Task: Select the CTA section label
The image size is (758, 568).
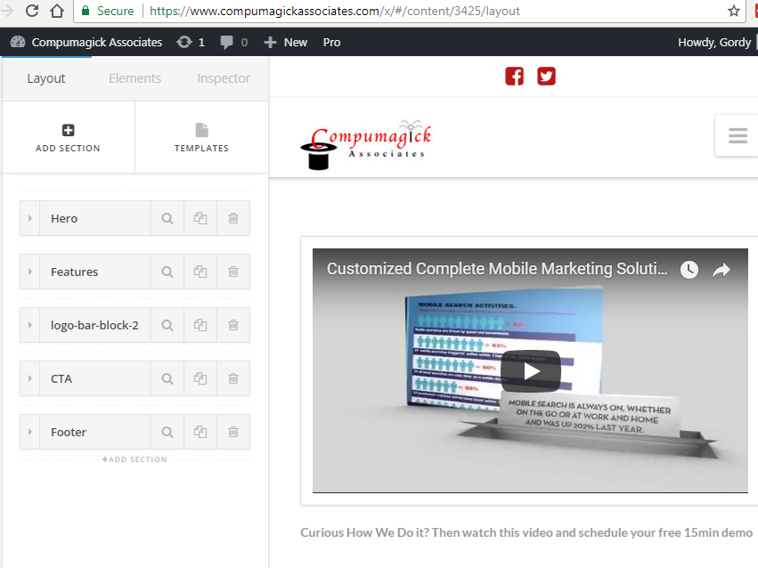Action: point(61,378)
